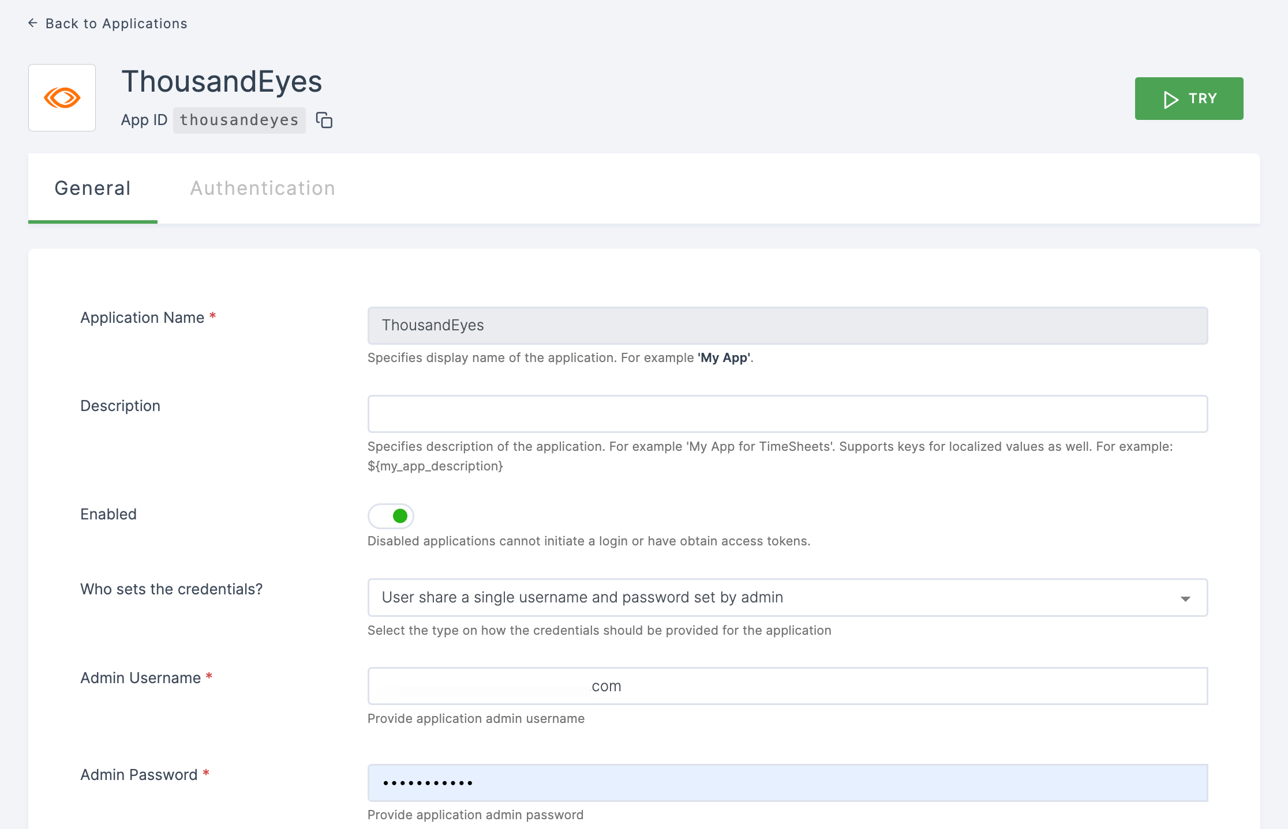Open the Who sets the credentials dropdown
1288x829 pixels.
click(x=788, y=598)
